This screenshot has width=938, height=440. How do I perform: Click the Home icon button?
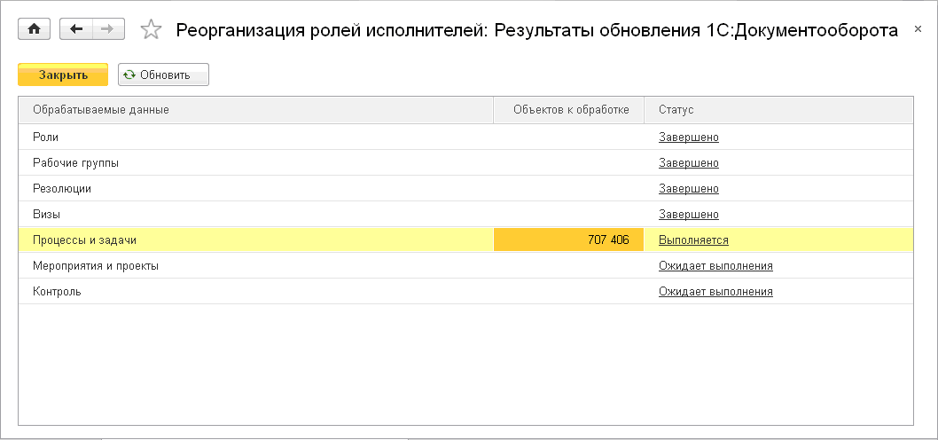click(x=35, y=29)
